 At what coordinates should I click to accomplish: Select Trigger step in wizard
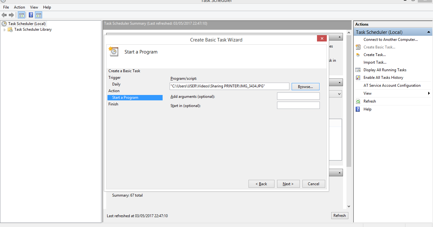(x=114, y=78)
